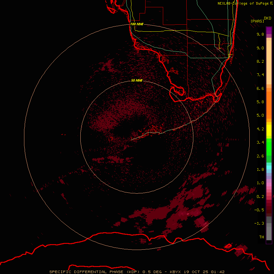Screen dimensions: 274x274
Task: Click the [PHAS] legend label
Action: 257,21
